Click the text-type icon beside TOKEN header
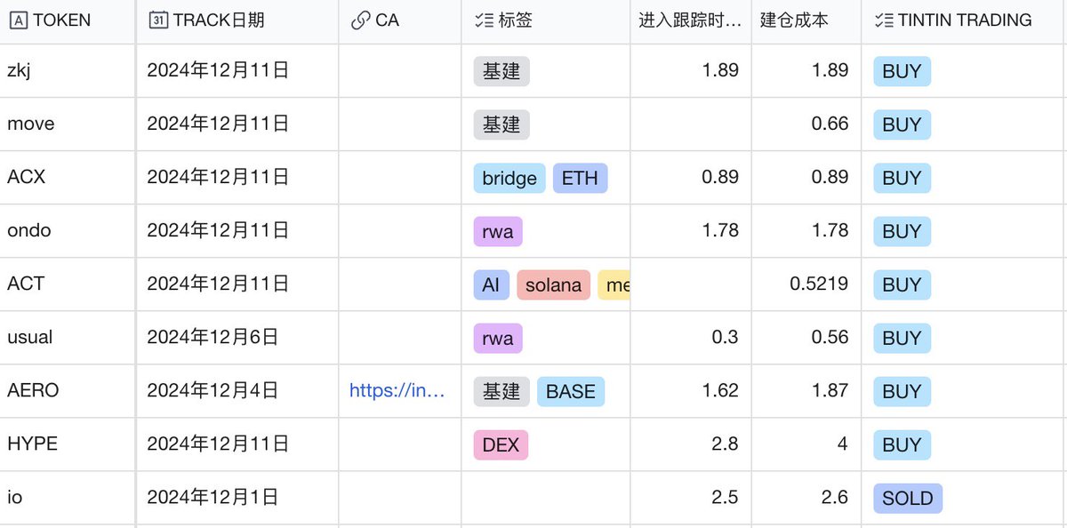 [x=17, y=20]
